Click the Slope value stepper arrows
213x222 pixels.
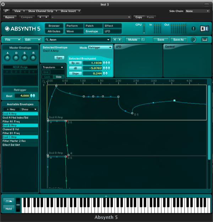[105, 74]
